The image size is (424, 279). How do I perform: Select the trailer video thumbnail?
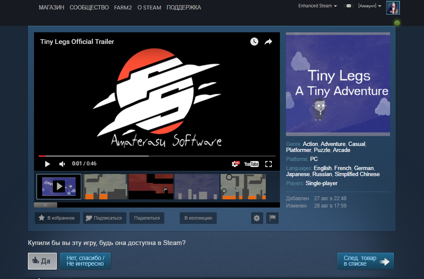click(59, 186)
